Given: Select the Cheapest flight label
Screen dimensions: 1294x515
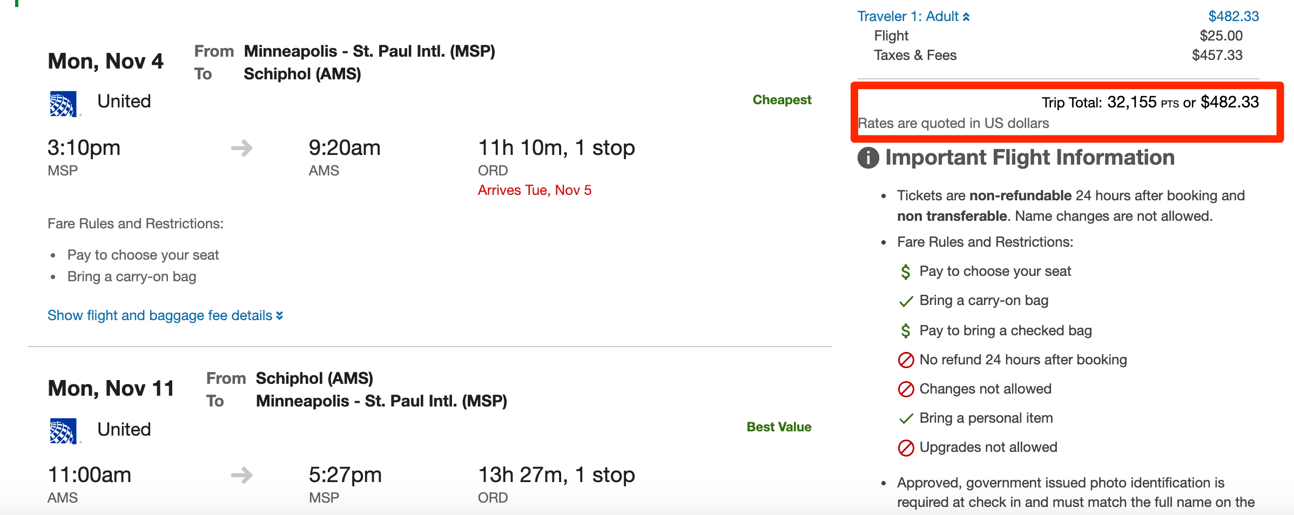Looking at the screenshot, I should (781, 99).
